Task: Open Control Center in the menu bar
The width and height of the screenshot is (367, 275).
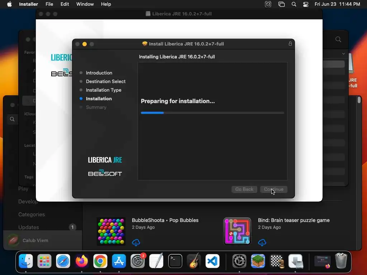Action: pos(306,4)
